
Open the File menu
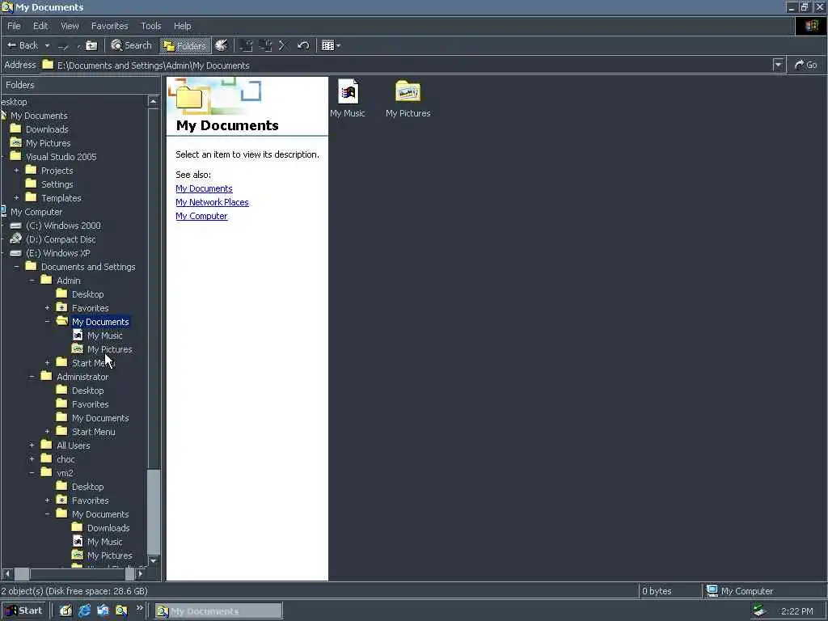pos(15,26)
